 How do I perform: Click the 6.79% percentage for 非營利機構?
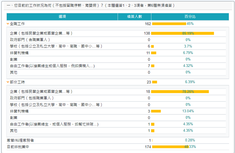pos(188,53)
